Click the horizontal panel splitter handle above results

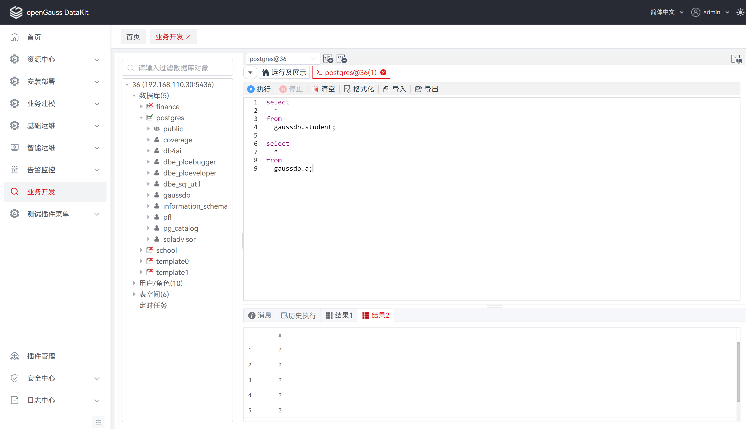coord(494,306)
